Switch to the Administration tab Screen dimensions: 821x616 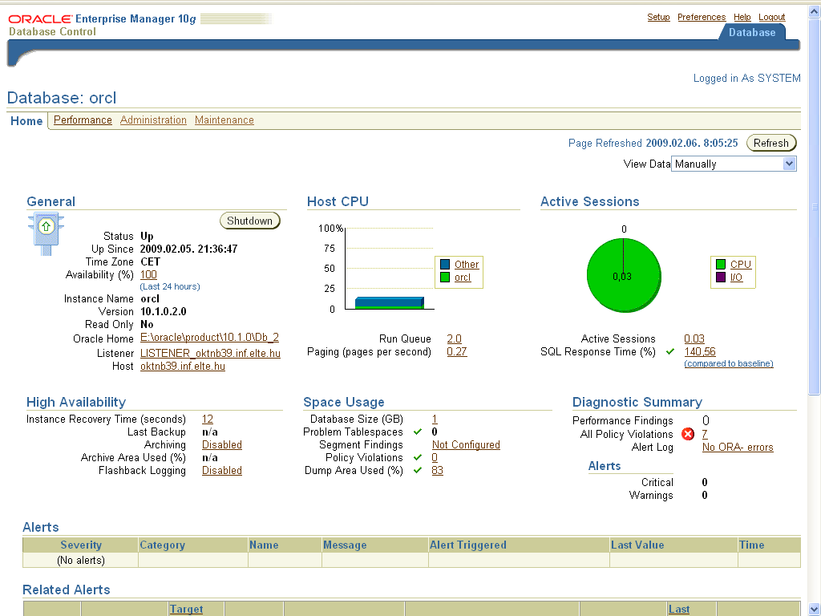click(153, 120)
